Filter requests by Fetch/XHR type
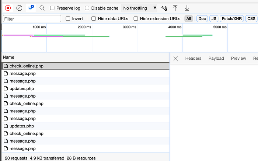 click(232, 18)
